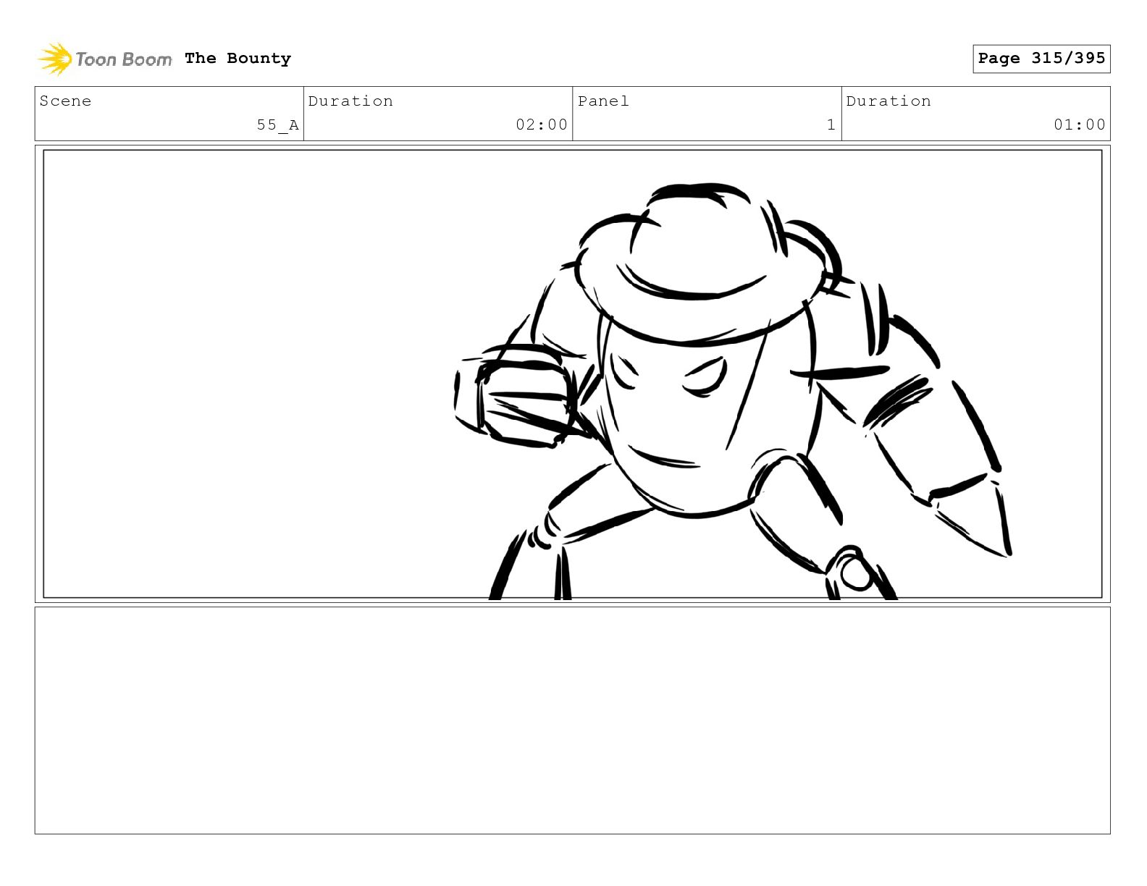Click the scene duration value "02:00"
The image size is (1147, 886).
tap(542, 125)
